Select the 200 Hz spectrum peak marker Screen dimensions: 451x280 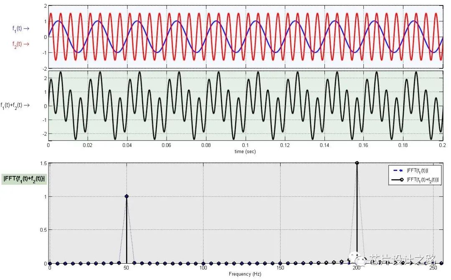(x=357, y=163)
